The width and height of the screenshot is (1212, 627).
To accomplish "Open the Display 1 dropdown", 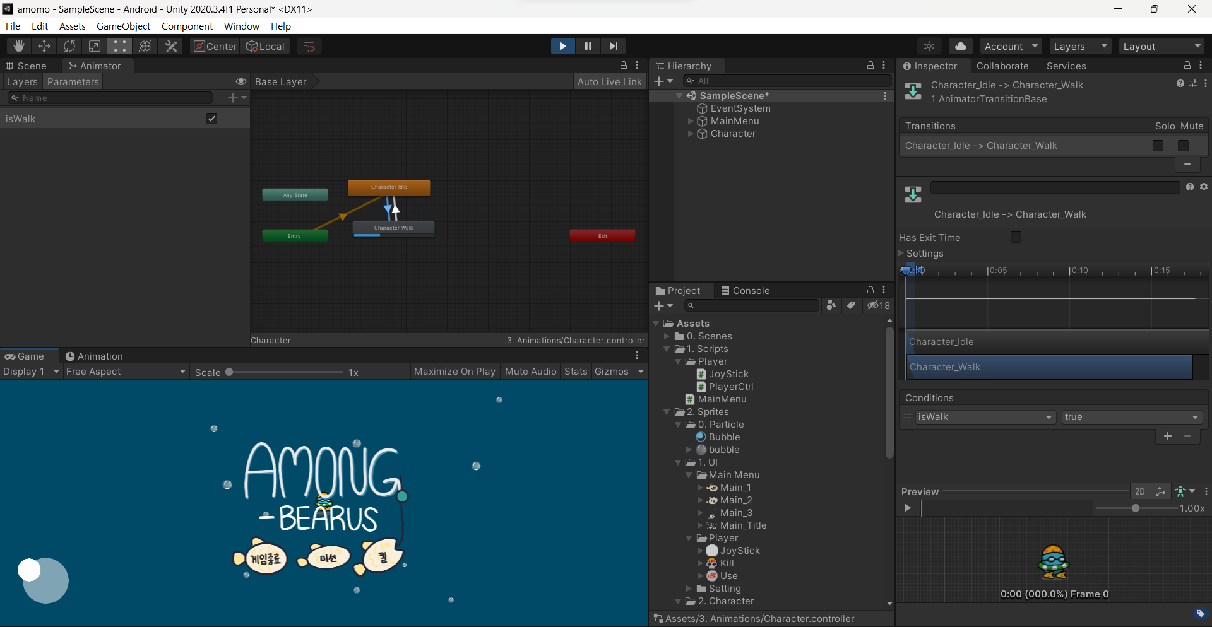I will pyautogui.click(x=31, y=372).
